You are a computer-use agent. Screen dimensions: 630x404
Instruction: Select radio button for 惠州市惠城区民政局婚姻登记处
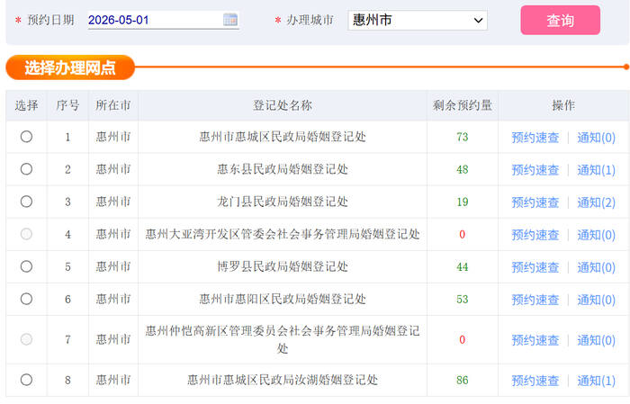[26, 137]
